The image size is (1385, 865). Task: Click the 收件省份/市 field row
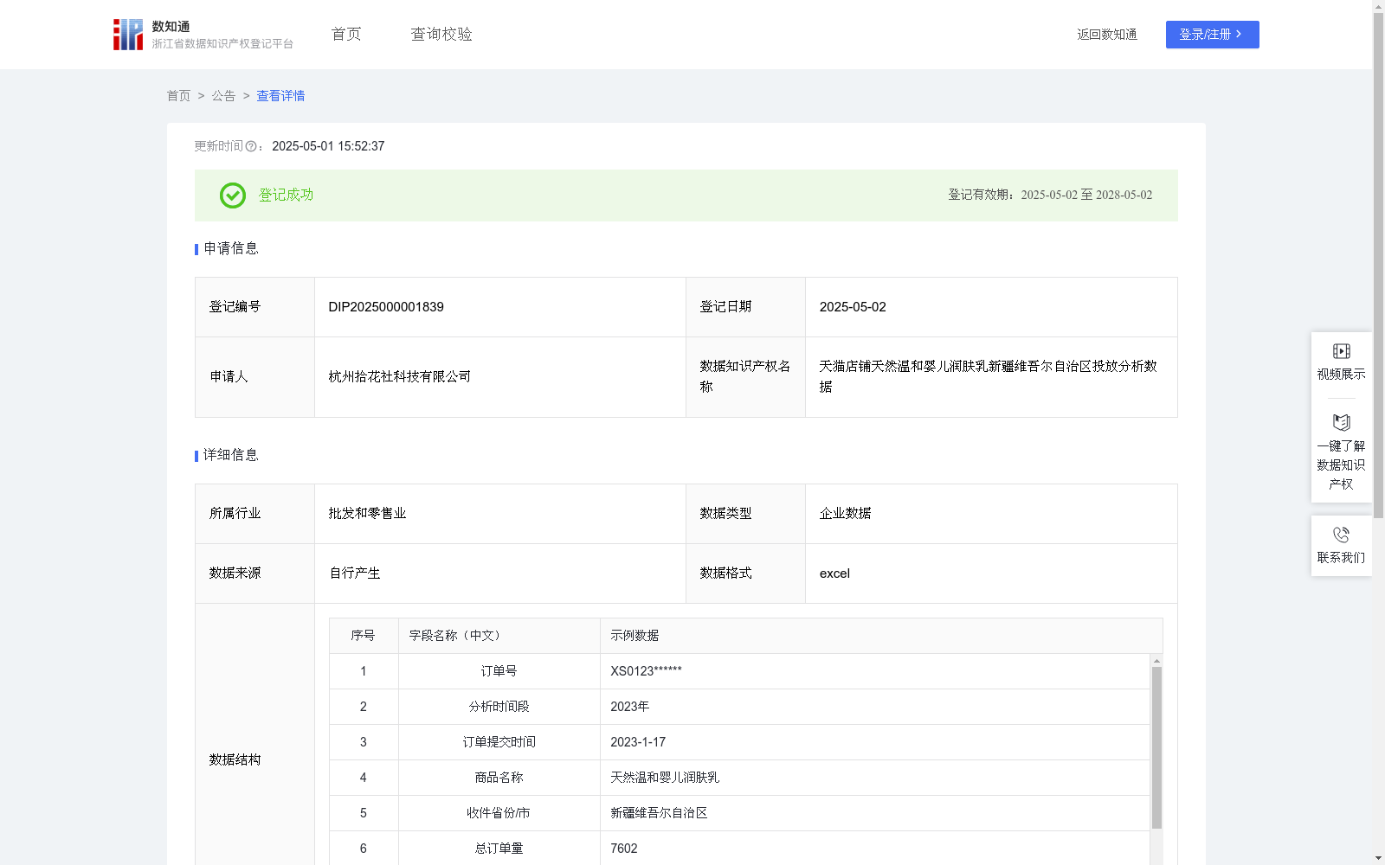point(739,813)
